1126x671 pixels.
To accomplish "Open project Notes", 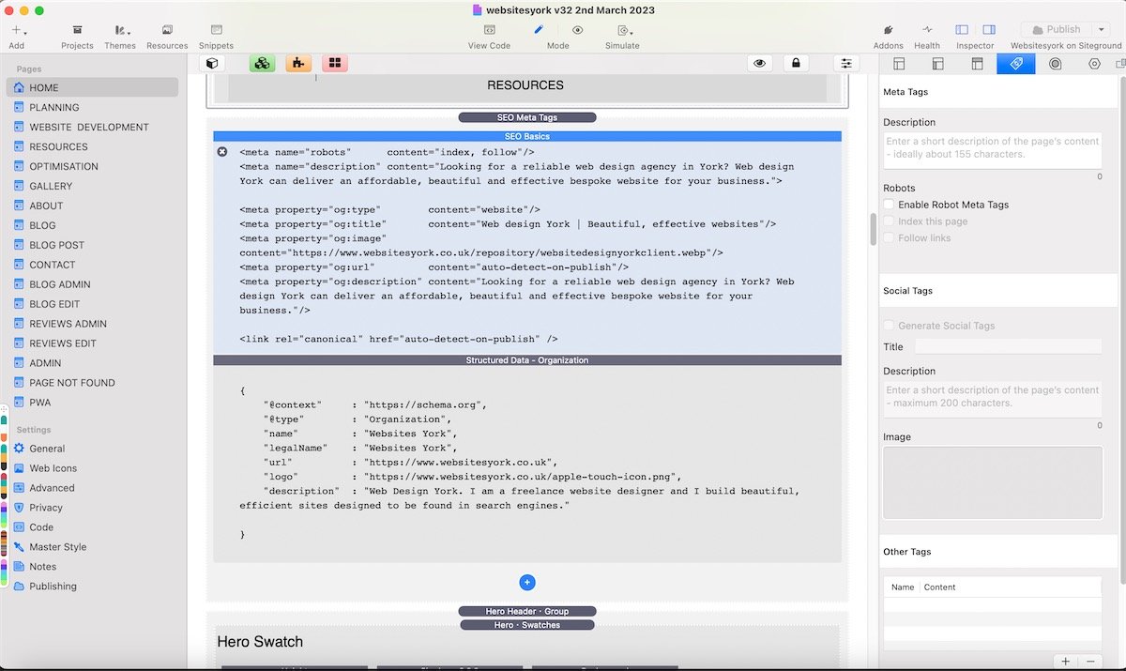I will coord(92,567).
